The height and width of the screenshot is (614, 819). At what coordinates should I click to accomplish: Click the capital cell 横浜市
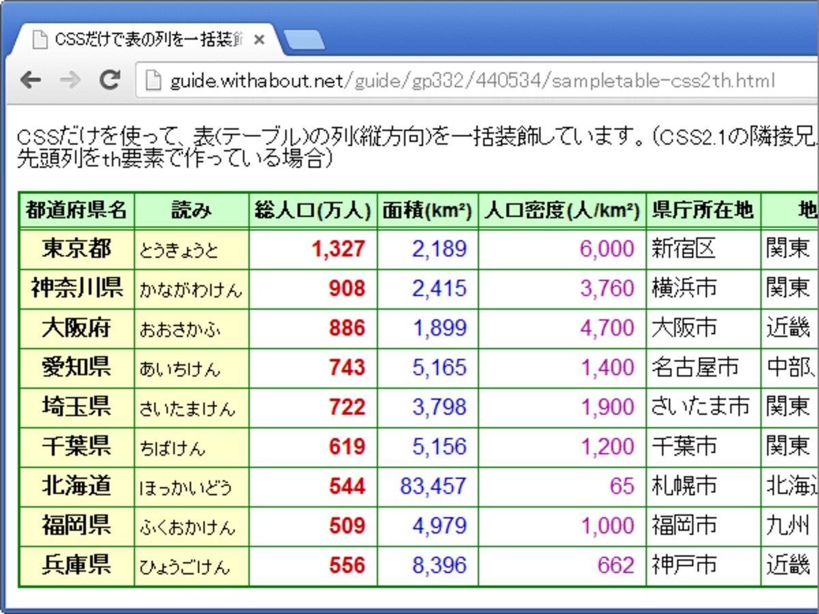pyautogui.click(x=704, y=289)
